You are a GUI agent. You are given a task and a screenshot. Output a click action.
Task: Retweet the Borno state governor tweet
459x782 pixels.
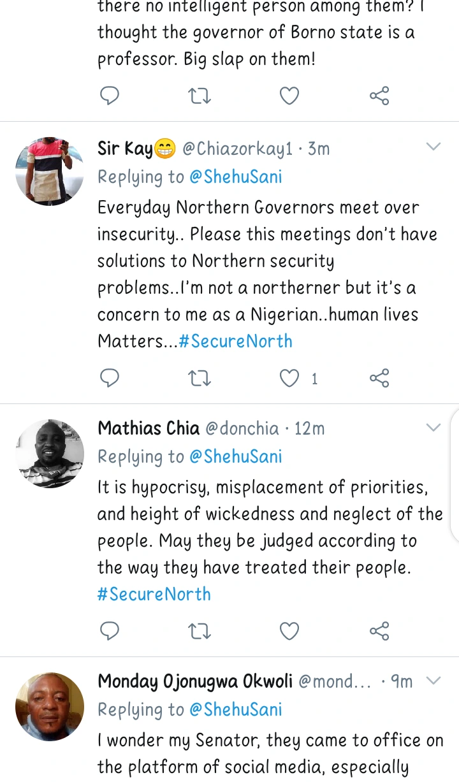pyautogui.click(x=200, y=96)
